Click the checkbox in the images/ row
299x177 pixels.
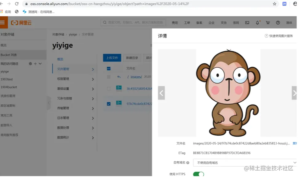[109, 77]
